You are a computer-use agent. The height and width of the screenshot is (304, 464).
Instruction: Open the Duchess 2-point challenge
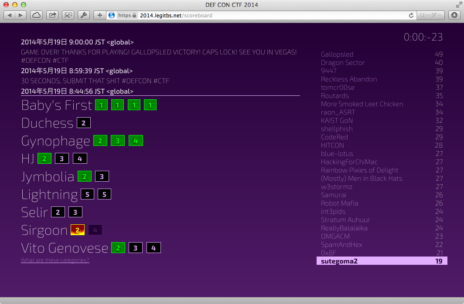[83, 123]
